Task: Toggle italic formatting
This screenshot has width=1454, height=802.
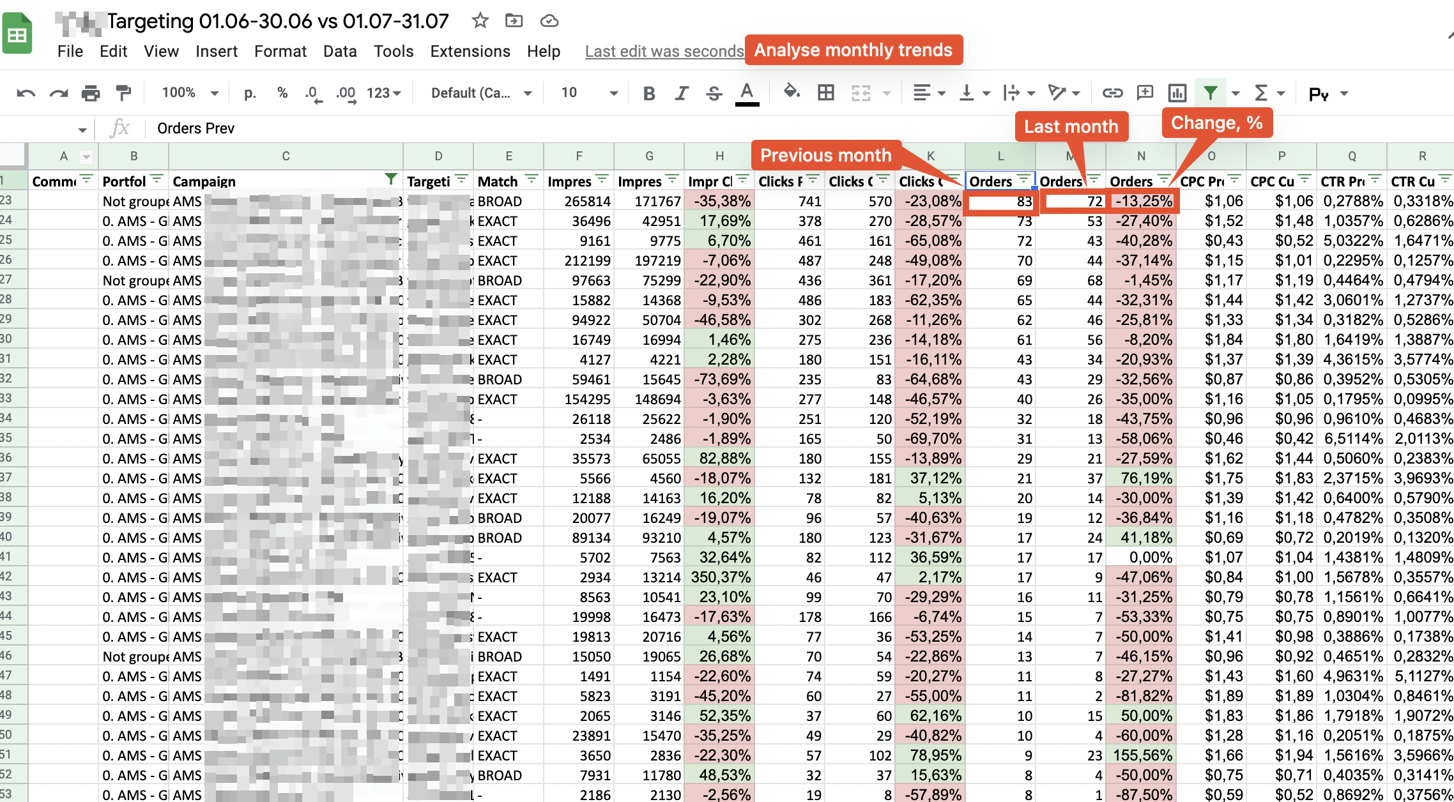Action: tap(681, 93)
